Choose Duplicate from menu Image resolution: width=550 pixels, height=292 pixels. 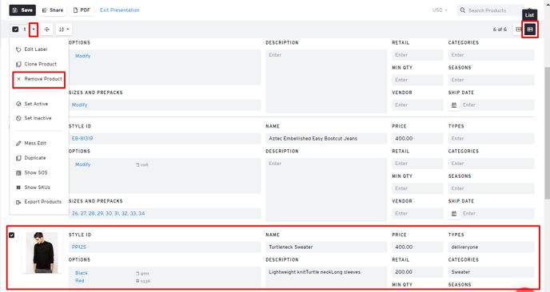coord(35,158)
